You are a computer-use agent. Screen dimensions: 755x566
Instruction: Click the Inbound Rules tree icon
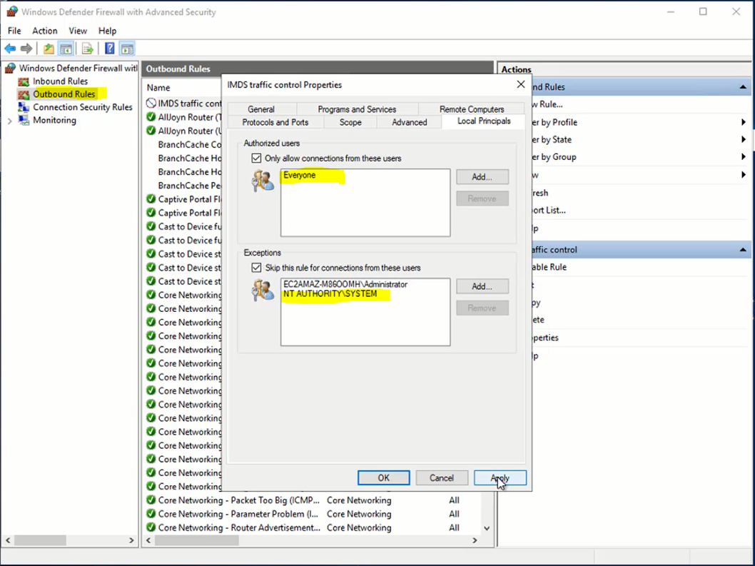24,81
